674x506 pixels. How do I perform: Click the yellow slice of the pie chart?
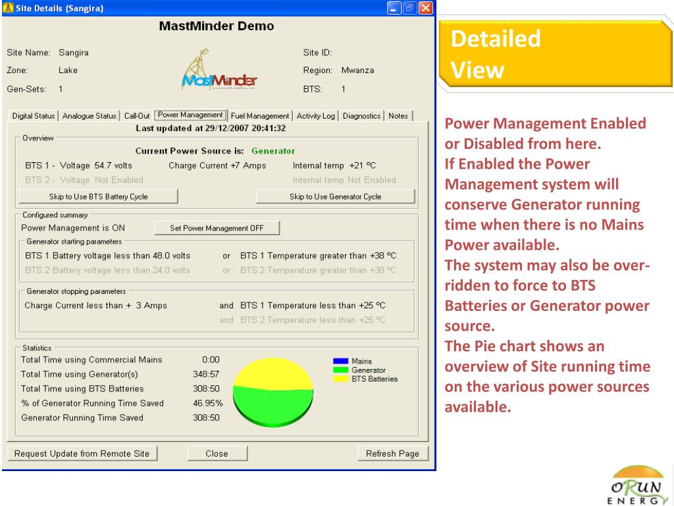(272, 373)
